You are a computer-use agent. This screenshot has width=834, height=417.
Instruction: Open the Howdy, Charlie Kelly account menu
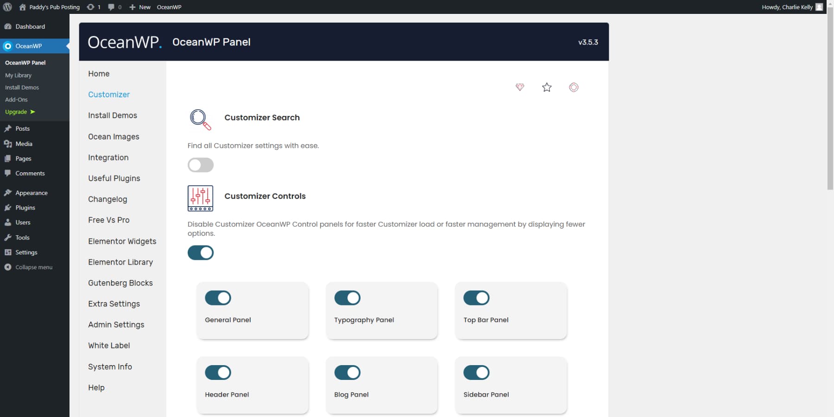788,6
